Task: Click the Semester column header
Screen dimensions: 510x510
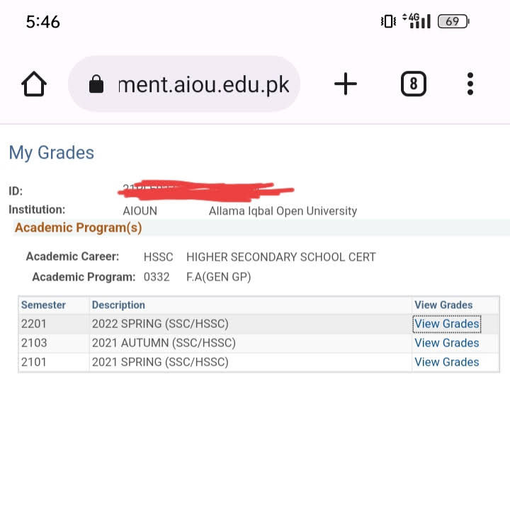Action: [43, 305]
